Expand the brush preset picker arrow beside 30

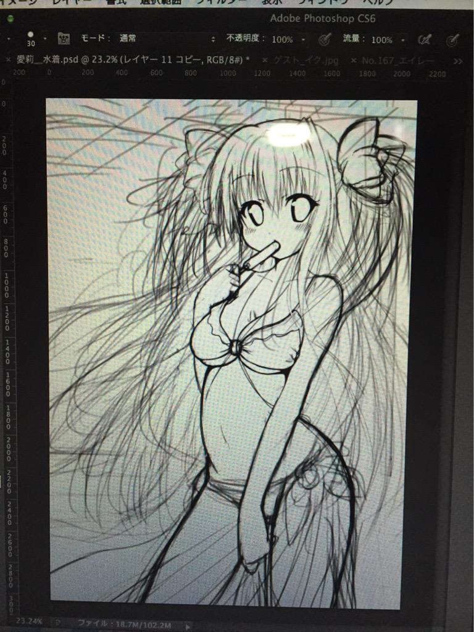click(45, 39)
